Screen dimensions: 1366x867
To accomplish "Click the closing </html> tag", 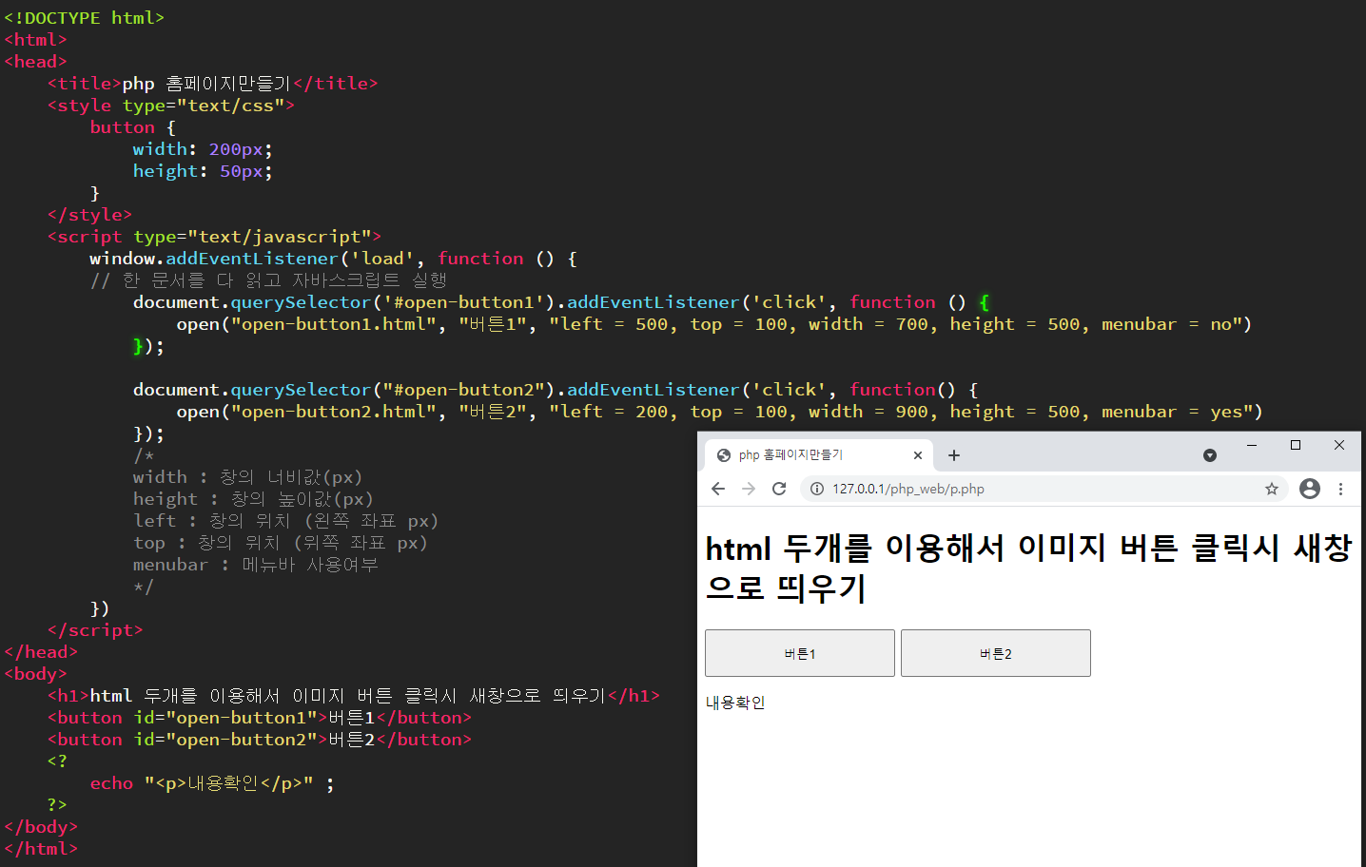I will pyautogui.click(x=41, y=849).
